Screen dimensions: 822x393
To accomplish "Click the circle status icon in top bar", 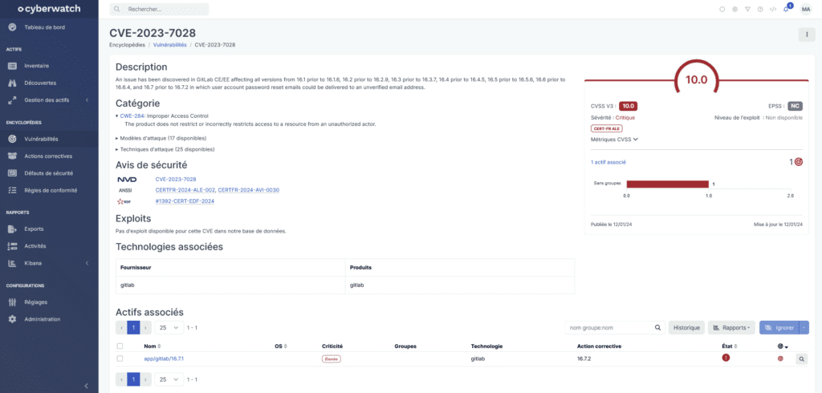I will click(722, 9).
